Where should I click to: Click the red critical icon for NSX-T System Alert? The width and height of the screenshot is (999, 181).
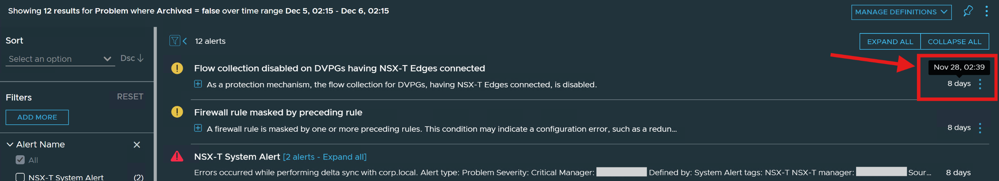177,156
